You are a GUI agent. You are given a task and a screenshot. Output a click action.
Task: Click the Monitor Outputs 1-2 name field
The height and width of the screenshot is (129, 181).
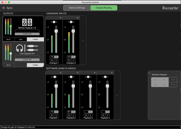[x=27, y=31]
